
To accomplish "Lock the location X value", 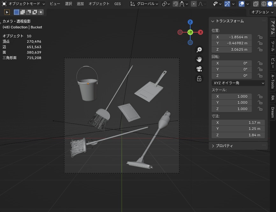I will pyautogui.click(x=260, y=37).
